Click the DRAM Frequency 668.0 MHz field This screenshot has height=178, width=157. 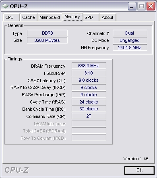[x=89, y=66]
